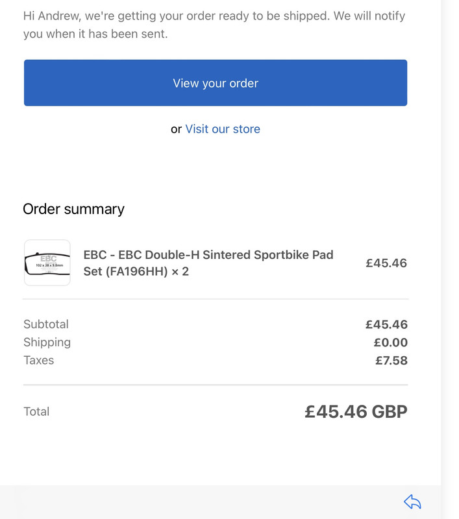Image resolution: width=459 pixels, height=519 pixels.
Task: Tap the Order summary heading
Action: pyautogui.click(x=73, y=209)
